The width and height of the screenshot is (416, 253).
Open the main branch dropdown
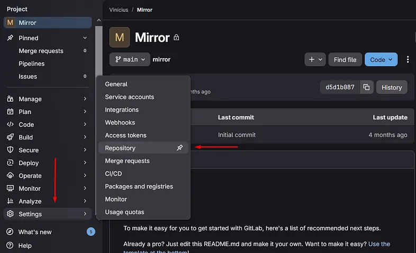(x=130, y=59)
